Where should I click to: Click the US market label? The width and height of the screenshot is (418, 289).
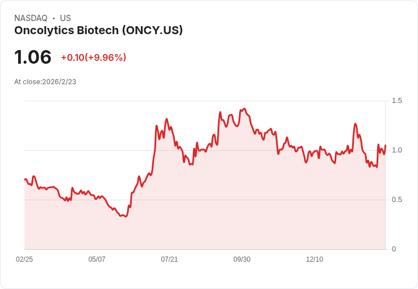[x=65, y=18]
